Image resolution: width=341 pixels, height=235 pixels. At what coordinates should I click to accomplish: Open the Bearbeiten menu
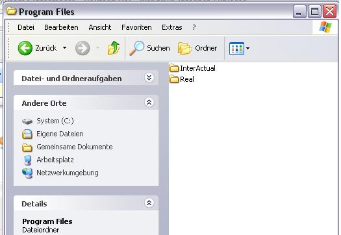coord(61,27)
